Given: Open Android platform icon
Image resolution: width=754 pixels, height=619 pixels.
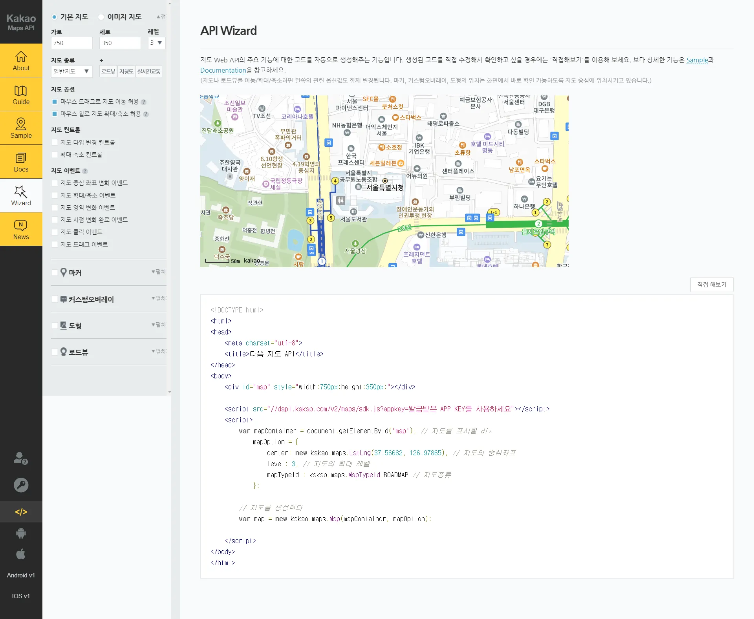Looking at the screenshot, I should [21, 533].
